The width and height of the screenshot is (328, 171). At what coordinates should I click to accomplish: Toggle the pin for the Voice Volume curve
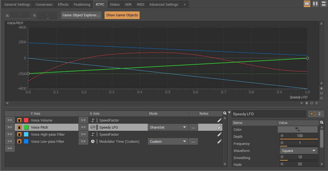[19, 120]
